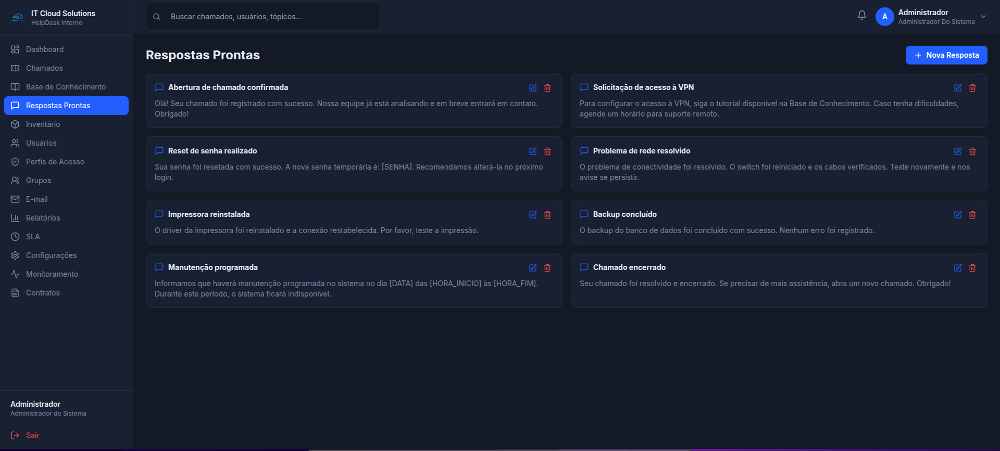
Task: Go to Grupos section
Action: tap(66, 181)
